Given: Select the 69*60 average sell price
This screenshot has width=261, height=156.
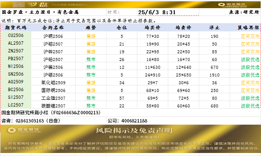Looking at the screenshot, I should click(183, 90).
